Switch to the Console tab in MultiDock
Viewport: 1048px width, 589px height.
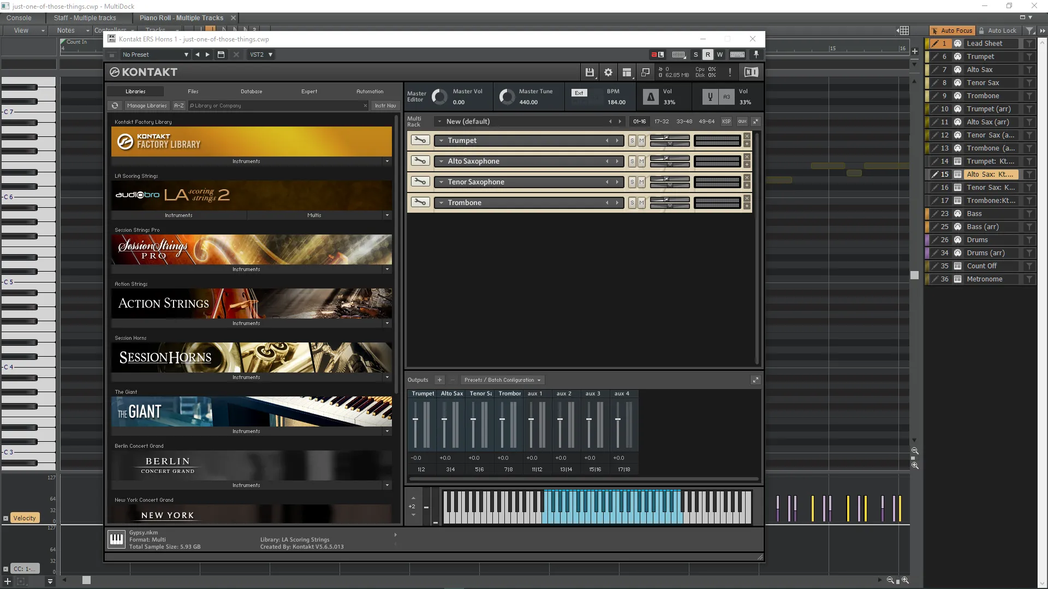click(x=19, y=17)
